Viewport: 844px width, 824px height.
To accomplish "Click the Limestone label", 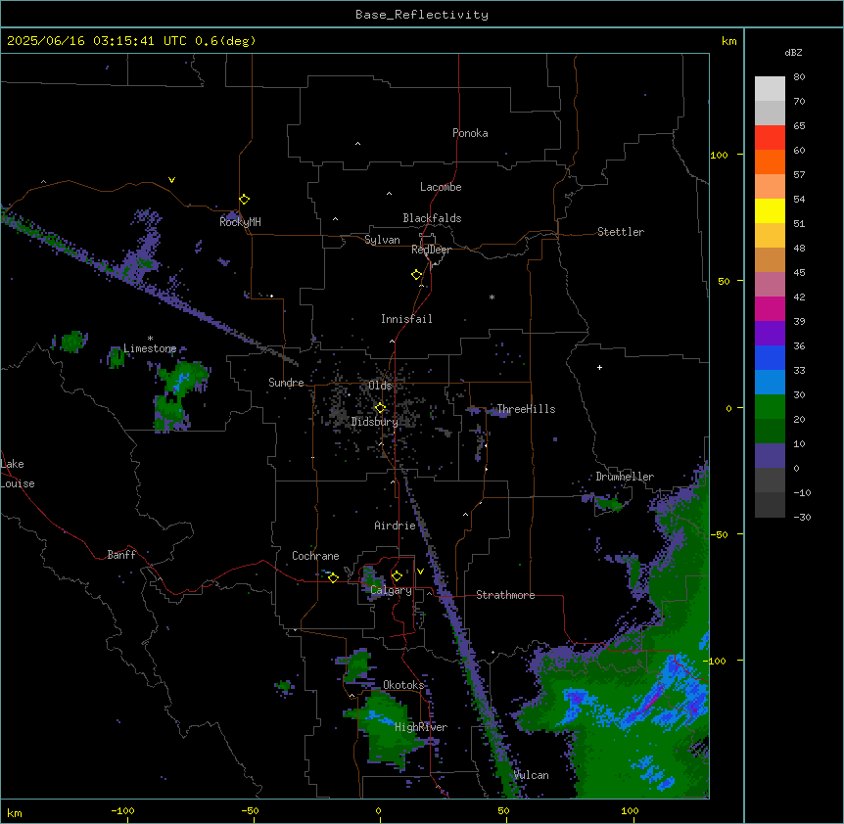I will 150,348.
